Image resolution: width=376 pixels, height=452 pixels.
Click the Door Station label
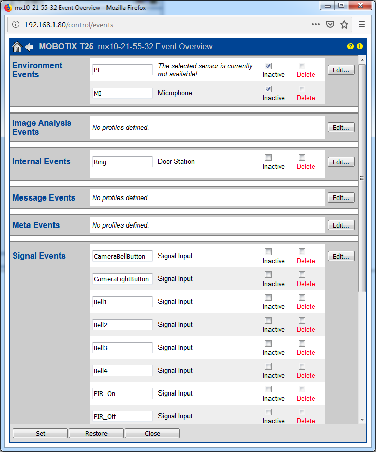[176, 162]
